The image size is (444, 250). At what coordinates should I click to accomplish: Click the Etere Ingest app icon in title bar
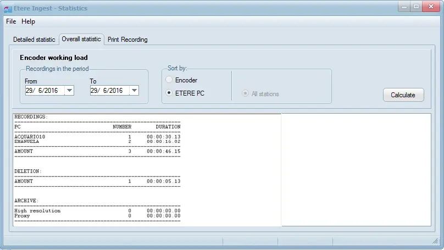click(8, 9)
